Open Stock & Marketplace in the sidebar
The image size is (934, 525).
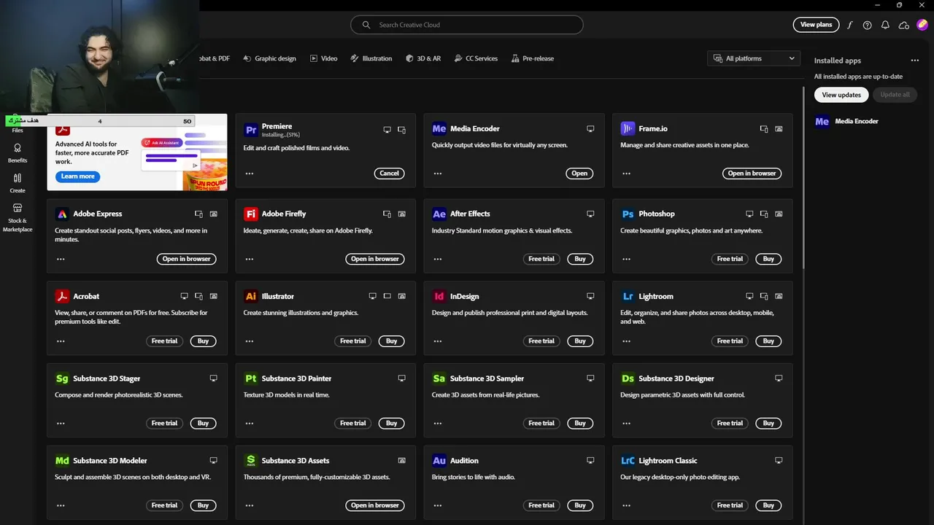[18, 217]
